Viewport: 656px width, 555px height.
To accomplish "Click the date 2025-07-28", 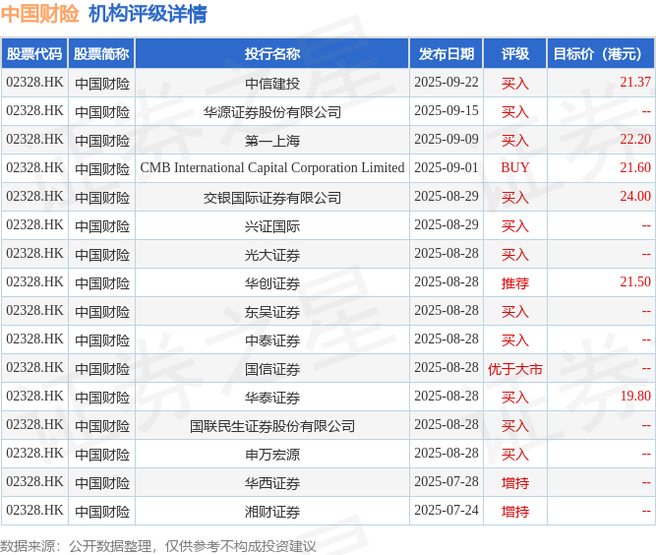I will coord(447,481).
